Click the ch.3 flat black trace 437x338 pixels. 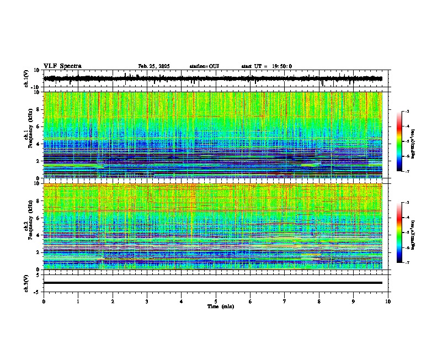213,283
